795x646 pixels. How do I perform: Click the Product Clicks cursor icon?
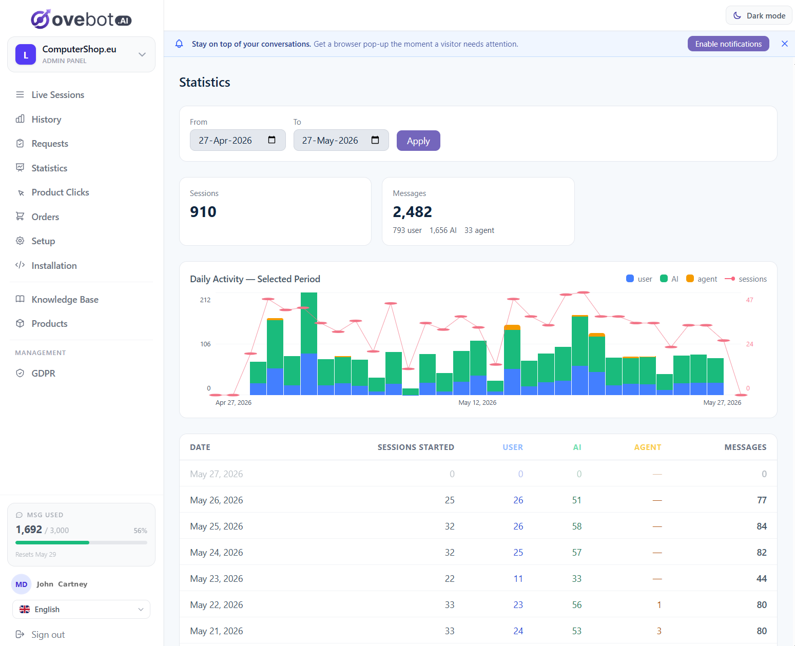click(20, 192)
